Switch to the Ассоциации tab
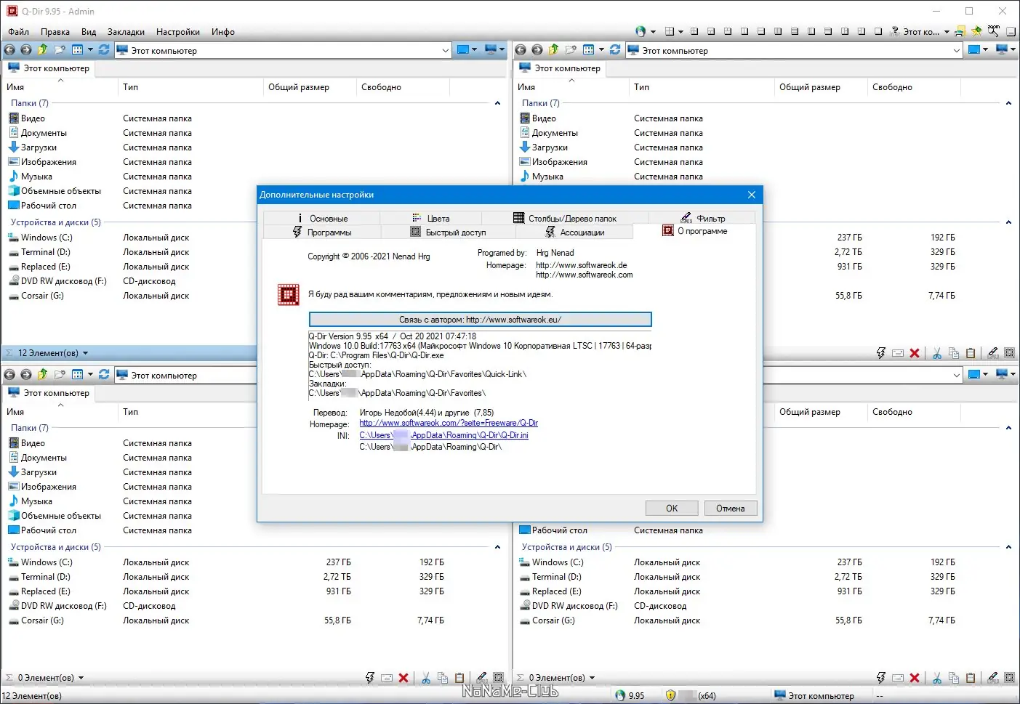This screenshot has width=1020, height=704. [574, 232]
